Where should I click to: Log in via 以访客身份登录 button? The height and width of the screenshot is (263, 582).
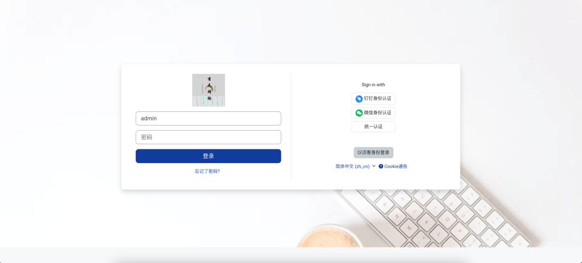pos(373,152)
